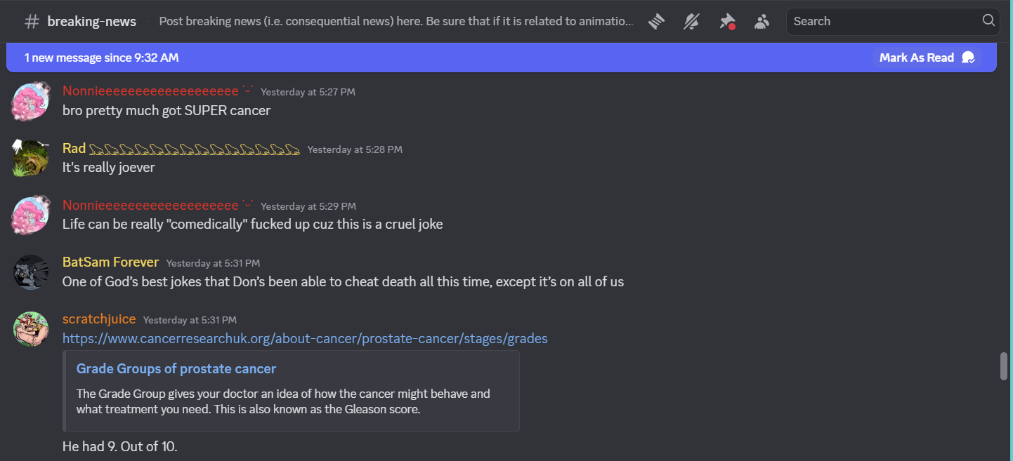
Task: Expand the channel topic description text
Action: point(396,21)
